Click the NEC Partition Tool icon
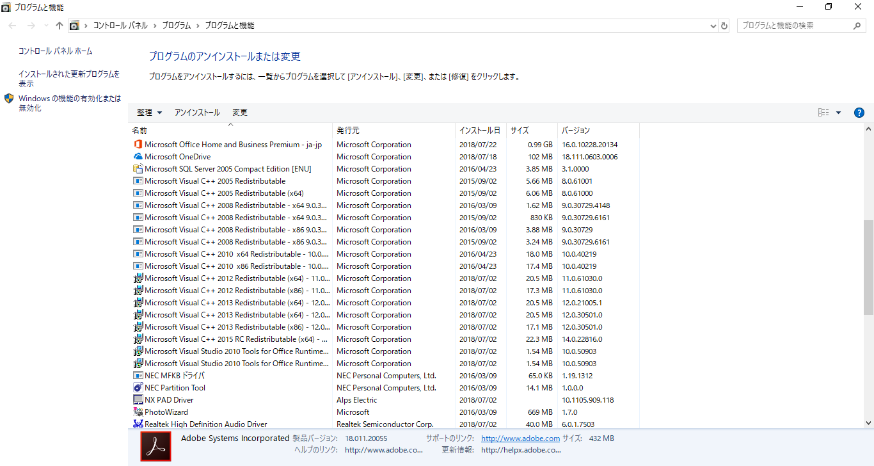The height and width of the screenshot is (466, 874). coord(138,388)
